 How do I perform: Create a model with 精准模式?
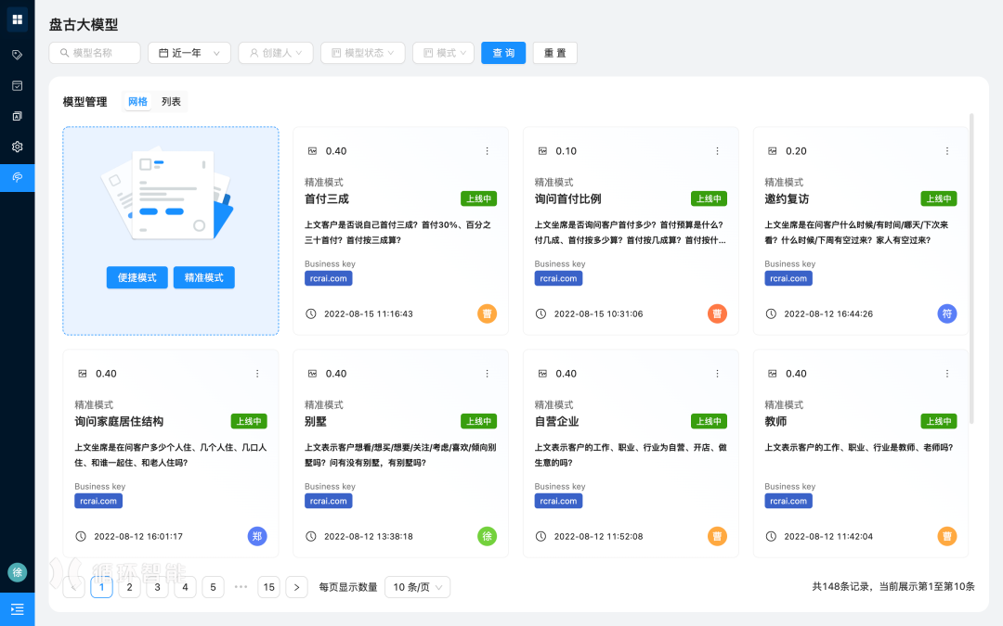point(204,277)
